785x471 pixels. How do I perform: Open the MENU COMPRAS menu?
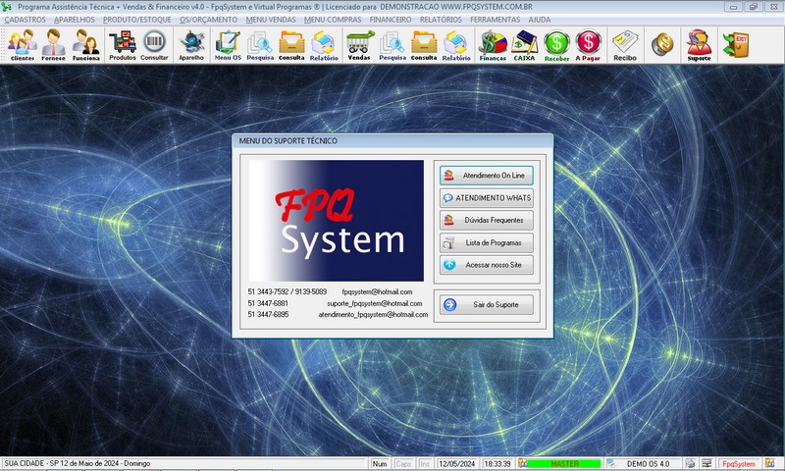(333, 20)
